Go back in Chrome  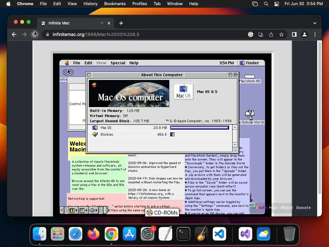pos(14,34)
